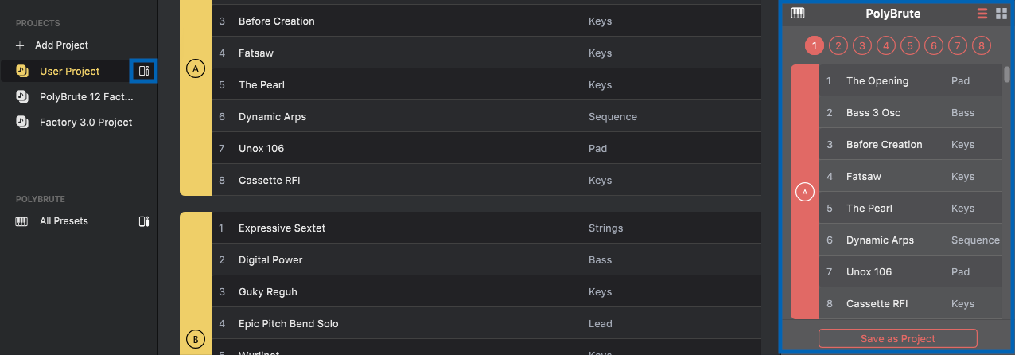Select bank 1 in the PolyBrute panel
This screenshot has height=355, width=1015.
point(815,45)
